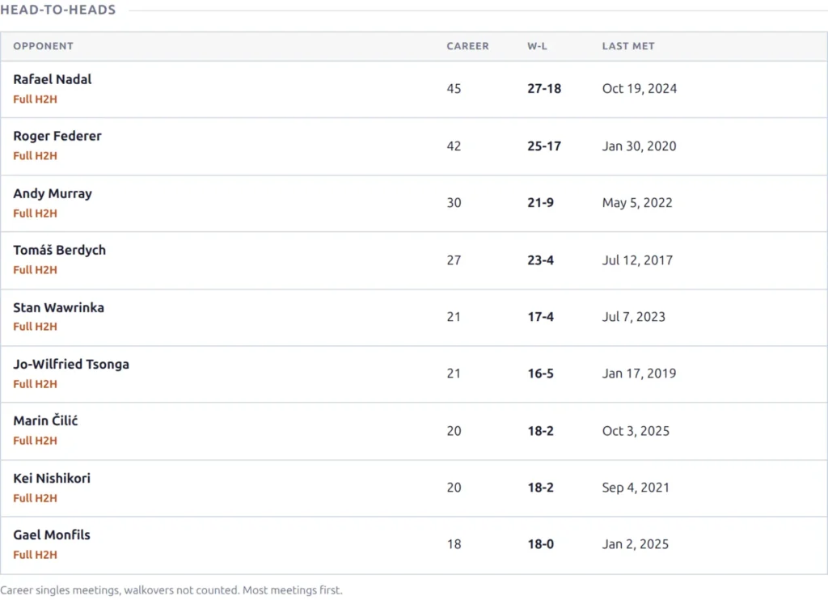Click the Jan 30, 2020 last met date
828x600 pixels.
click(x=639, y=146)
